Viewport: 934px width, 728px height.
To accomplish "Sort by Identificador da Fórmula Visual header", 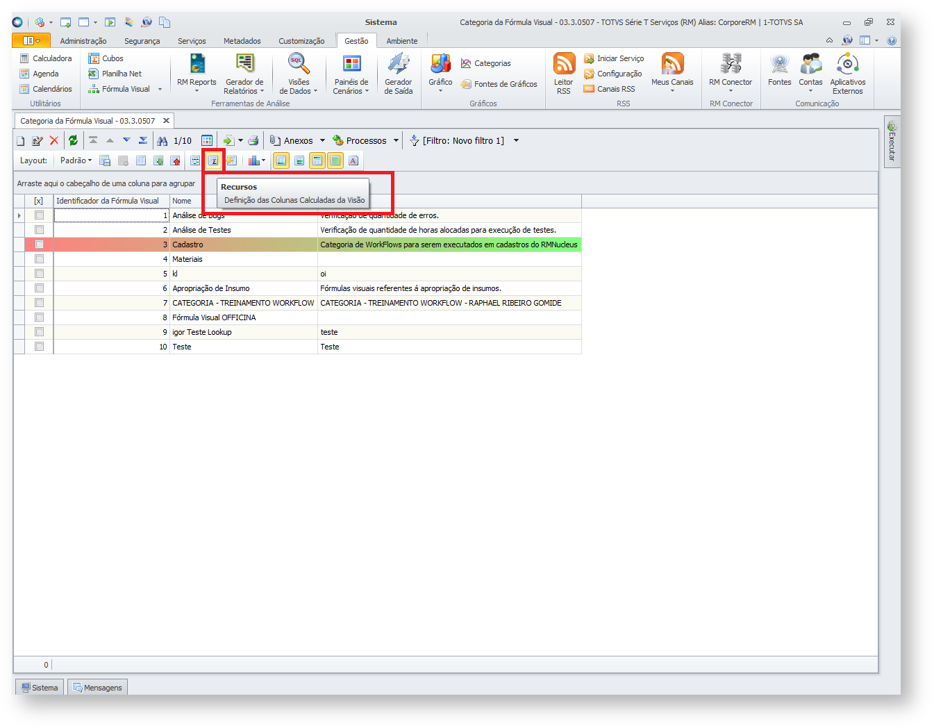I will pyautogui.click(x=112, y=201).
